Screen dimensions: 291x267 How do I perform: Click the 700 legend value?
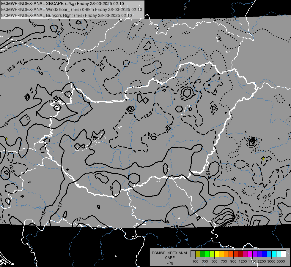pos(224,261)
